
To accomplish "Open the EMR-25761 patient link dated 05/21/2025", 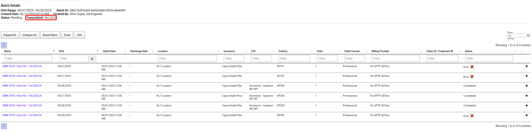I will point(22,76).
